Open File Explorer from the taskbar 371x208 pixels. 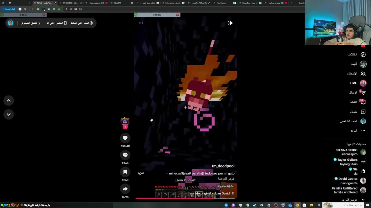coord(311,205)
